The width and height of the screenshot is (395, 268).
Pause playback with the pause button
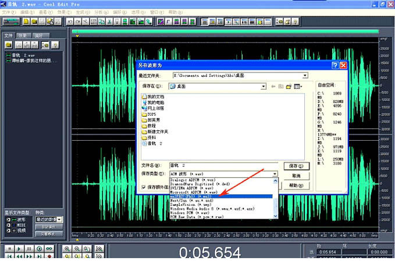point(29,249)
